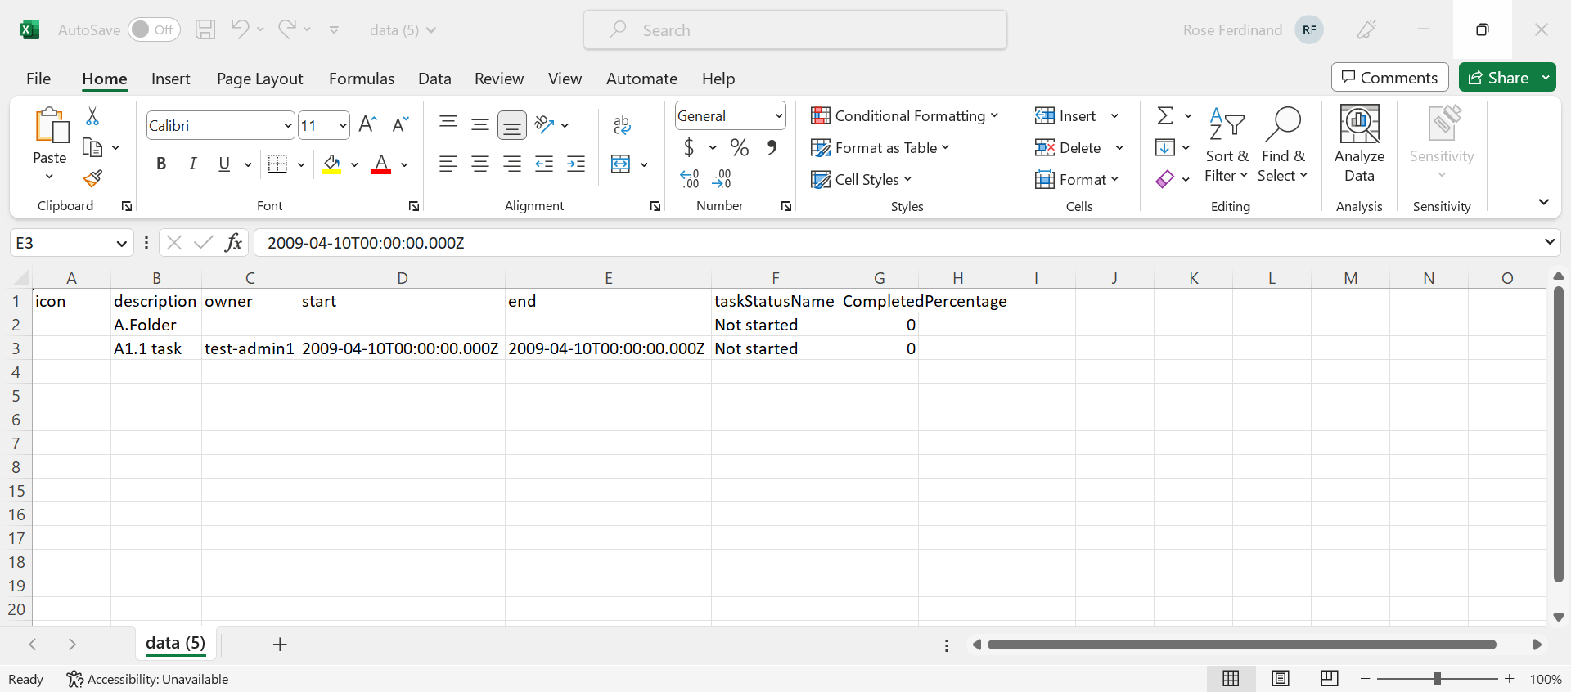The width and height of the screenshot is (1571, 692).
Task: Click the Increase Font Size icon
Action: coord(368,125)
